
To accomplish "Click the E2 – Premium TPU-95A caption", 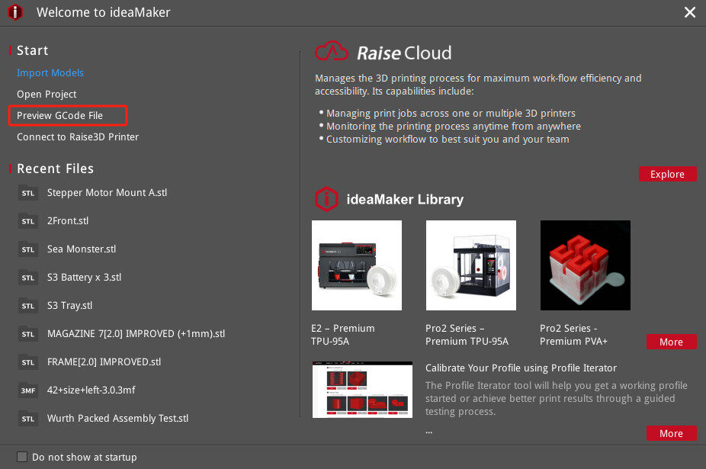I will point(342,335).
